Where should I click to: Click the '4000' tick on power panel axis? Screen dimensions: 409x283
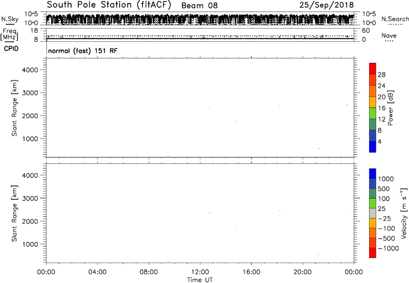[30, 70]
